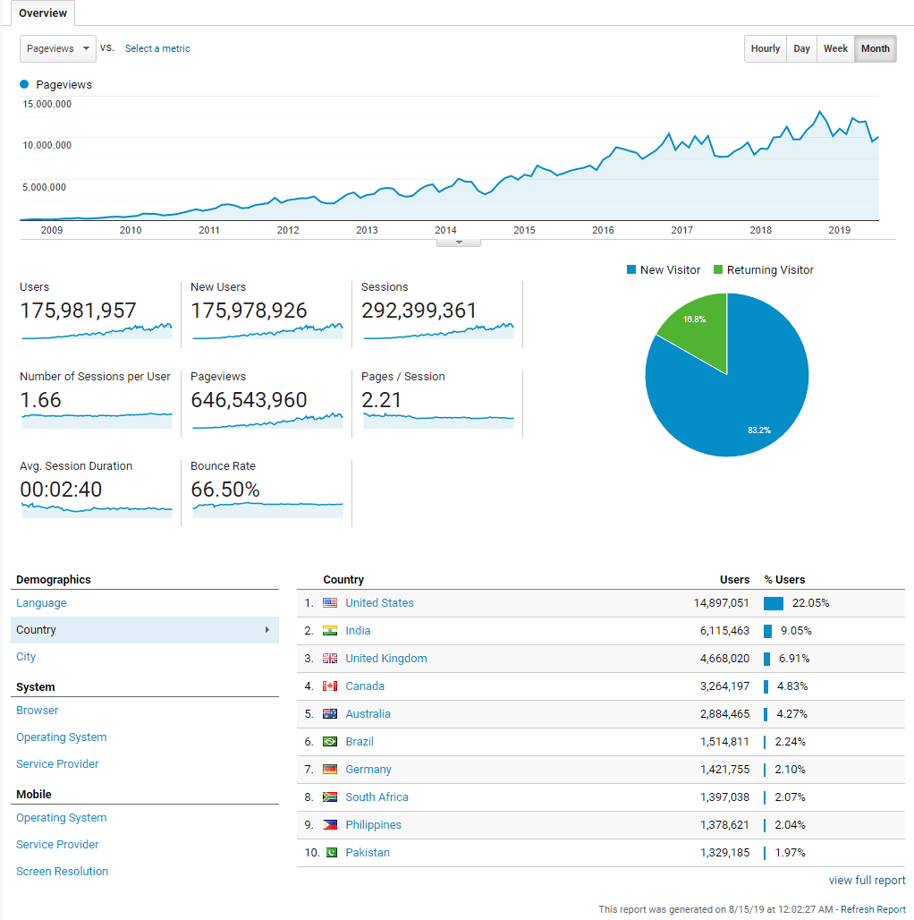
Task: Open the Pageviews metric dropdown
Action: tap(57, 48)
